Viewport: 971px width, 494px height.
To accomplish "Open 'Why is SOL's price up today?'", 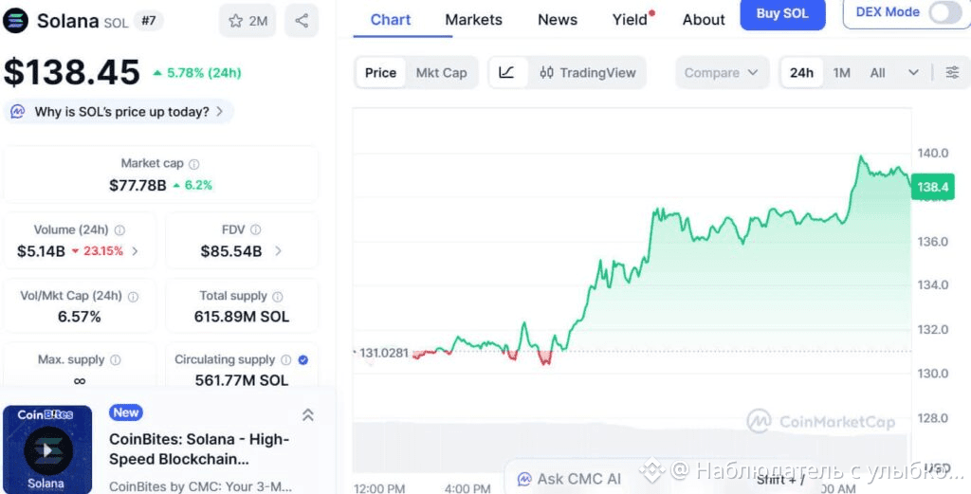I will click(x=119, y=112).
